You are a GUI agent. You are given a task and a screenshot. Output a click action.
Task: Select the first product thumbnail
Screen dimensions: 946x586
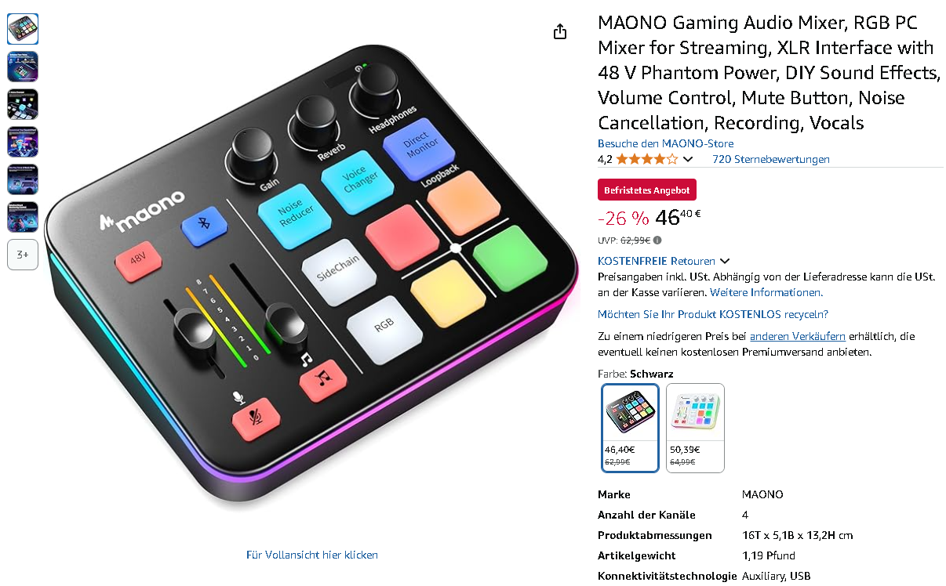point(23,29)
